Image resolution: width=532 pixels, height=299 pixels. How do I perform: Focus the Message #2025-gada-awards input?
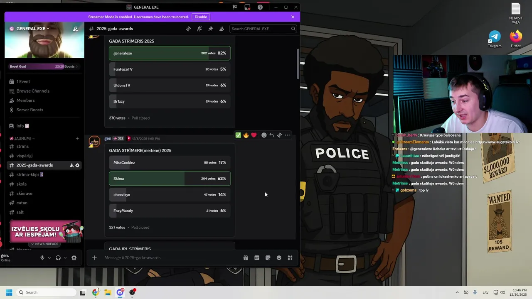(x=170, y=257)
